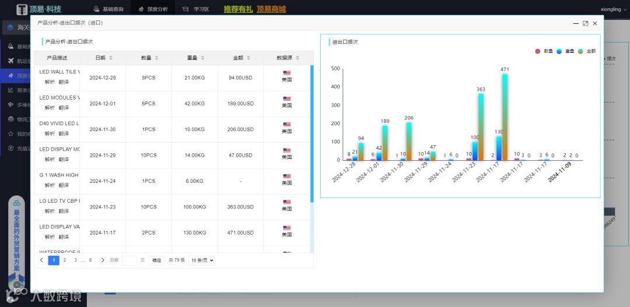630x307 pixels.
Task: Toggle the 重量 series in chart legend
Action: click(x=565, y=51)
